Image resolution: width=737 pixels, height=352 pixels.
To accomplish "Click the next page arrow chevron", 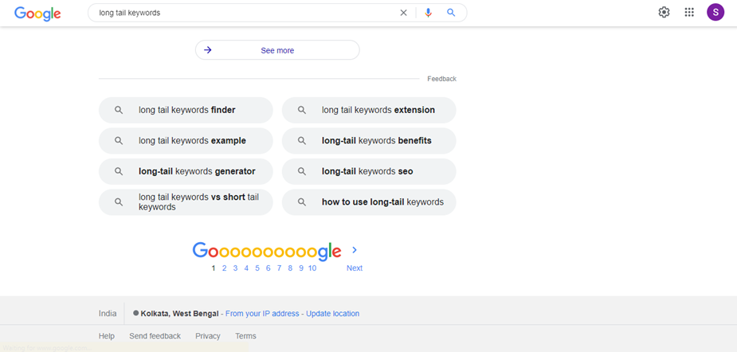I will (355, 250).
